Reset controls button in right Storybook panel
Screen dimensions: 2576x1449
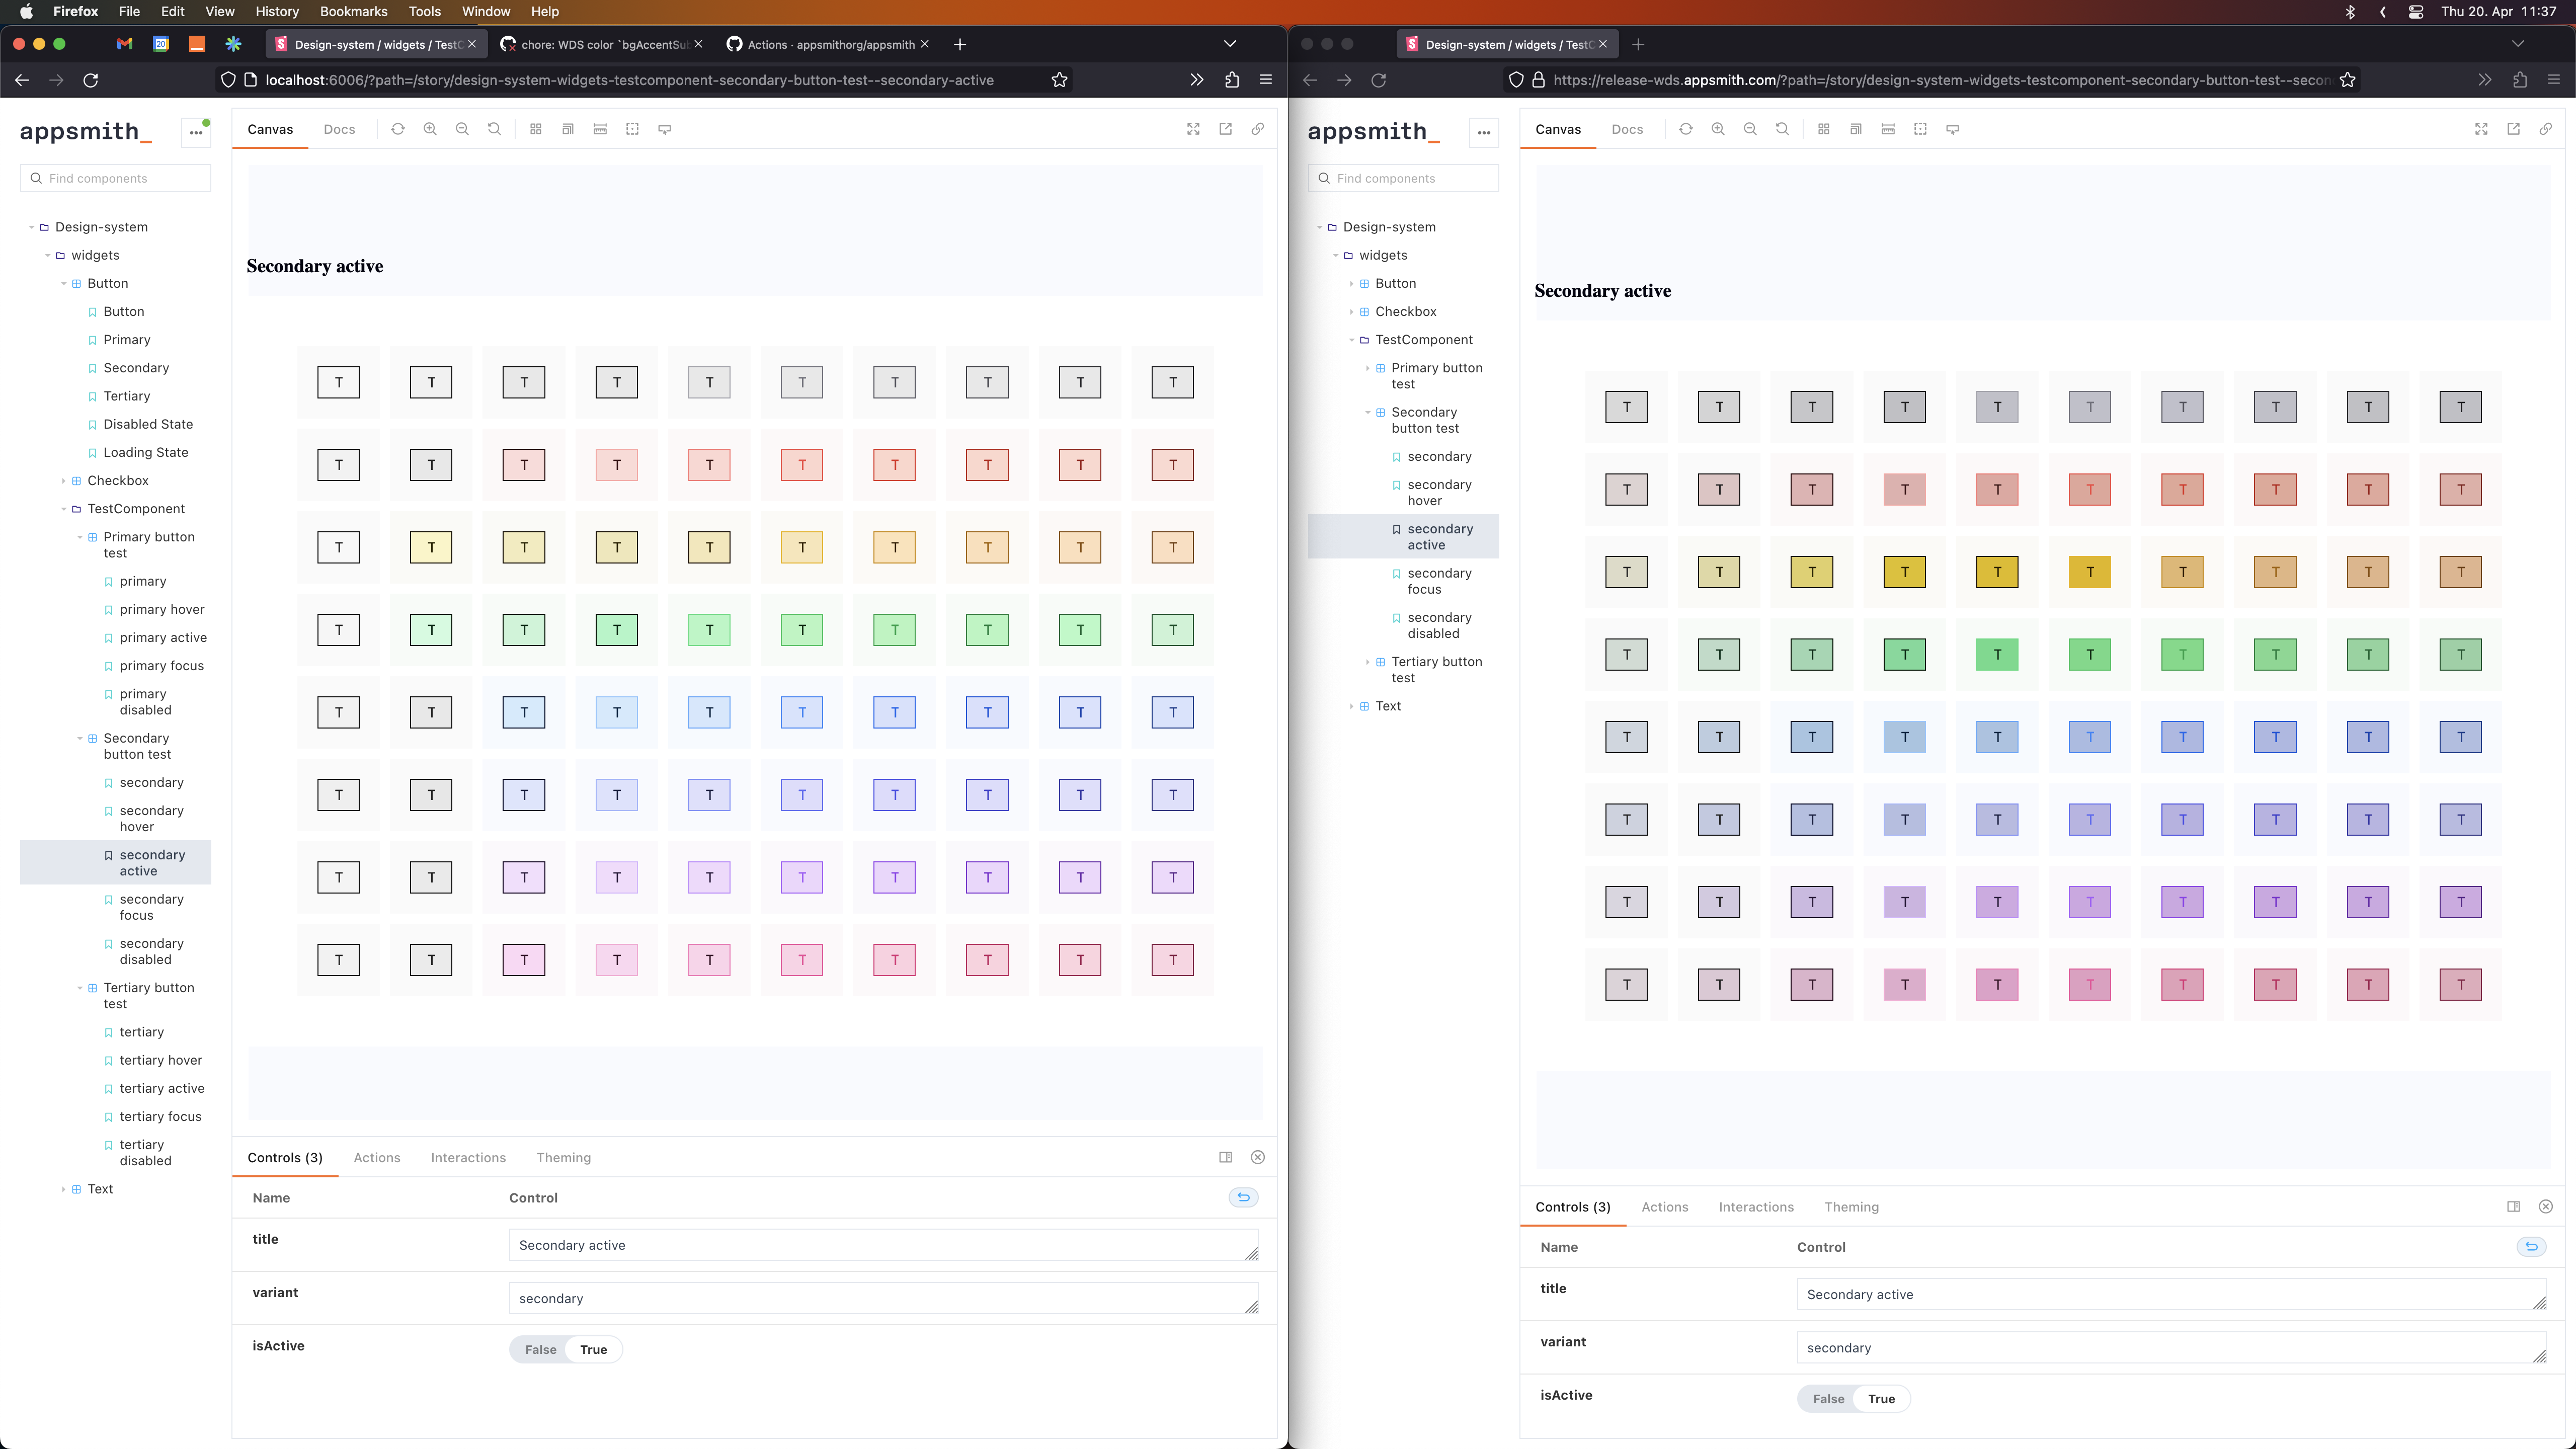(x=2531, y=1246)
